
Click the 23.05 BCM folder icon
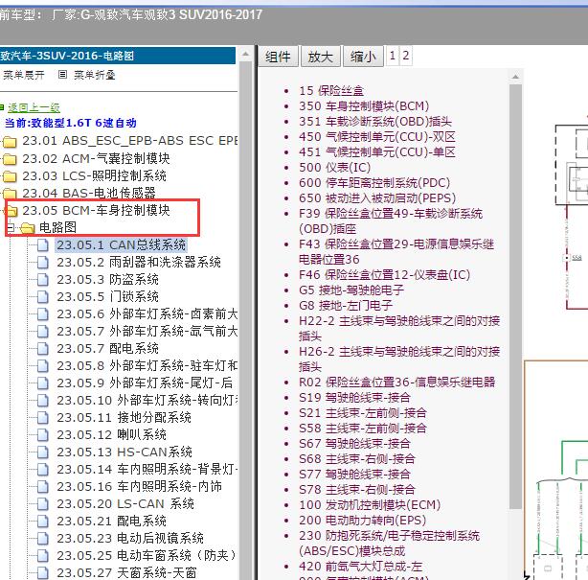(12, 211)
